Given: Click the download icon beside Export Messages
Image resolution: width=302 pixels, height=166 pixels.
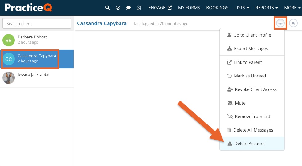Looking at the screenshot, I should pos(229,49).
